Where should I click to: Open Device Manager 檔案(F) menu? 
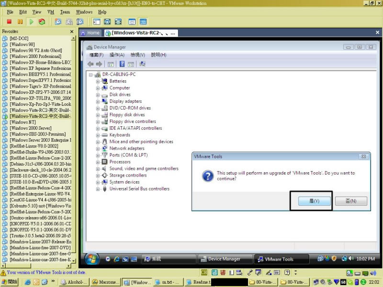[97, 55]
